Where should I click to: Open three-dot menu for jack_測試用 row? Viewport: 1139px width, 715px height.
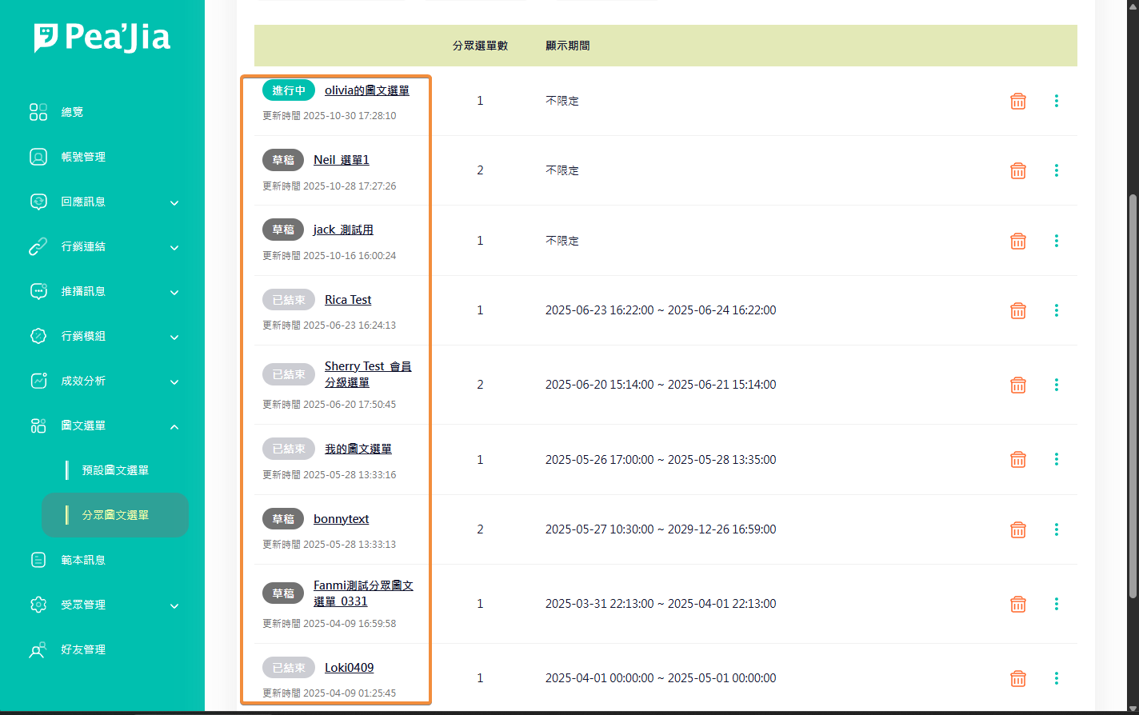click(x=1056, y=241)
